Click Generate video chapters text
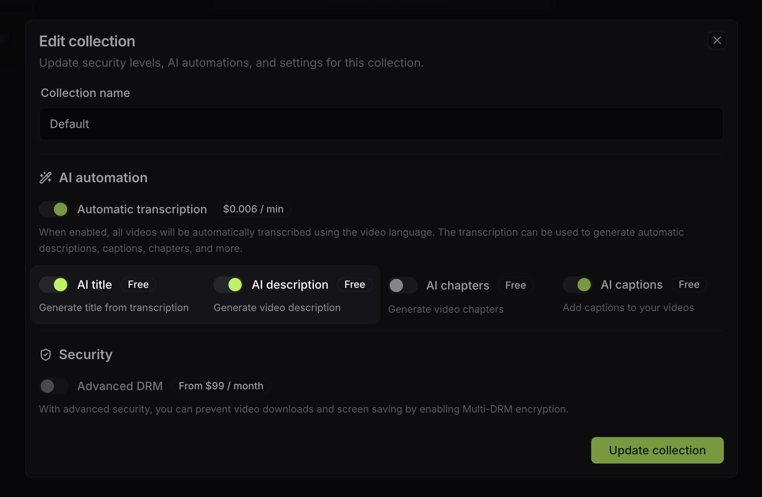The width and height of the screenshot is (762, 497). [446, 309]
